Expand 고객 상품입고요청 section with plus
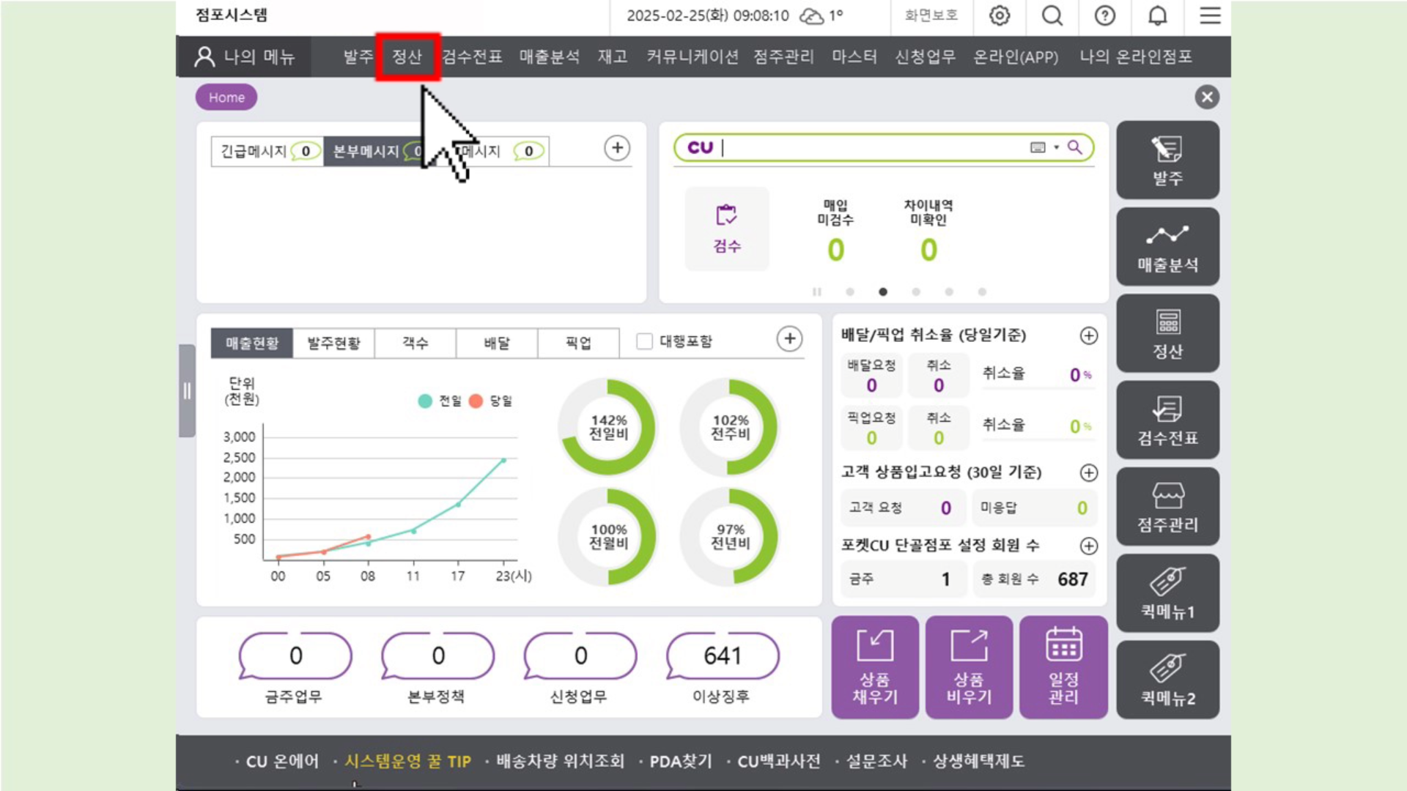Screen dimensions: 1407x791 pyautogui.click(x=1089, y=472)
